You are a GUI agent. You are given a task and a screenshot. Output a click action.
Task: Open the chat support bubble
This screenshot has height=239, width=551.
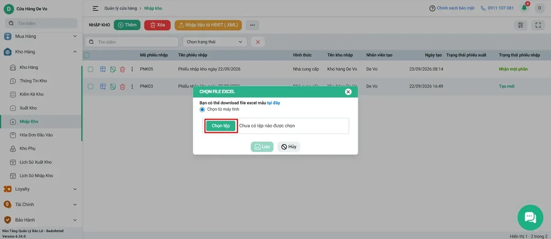click(x=530, y=217)
